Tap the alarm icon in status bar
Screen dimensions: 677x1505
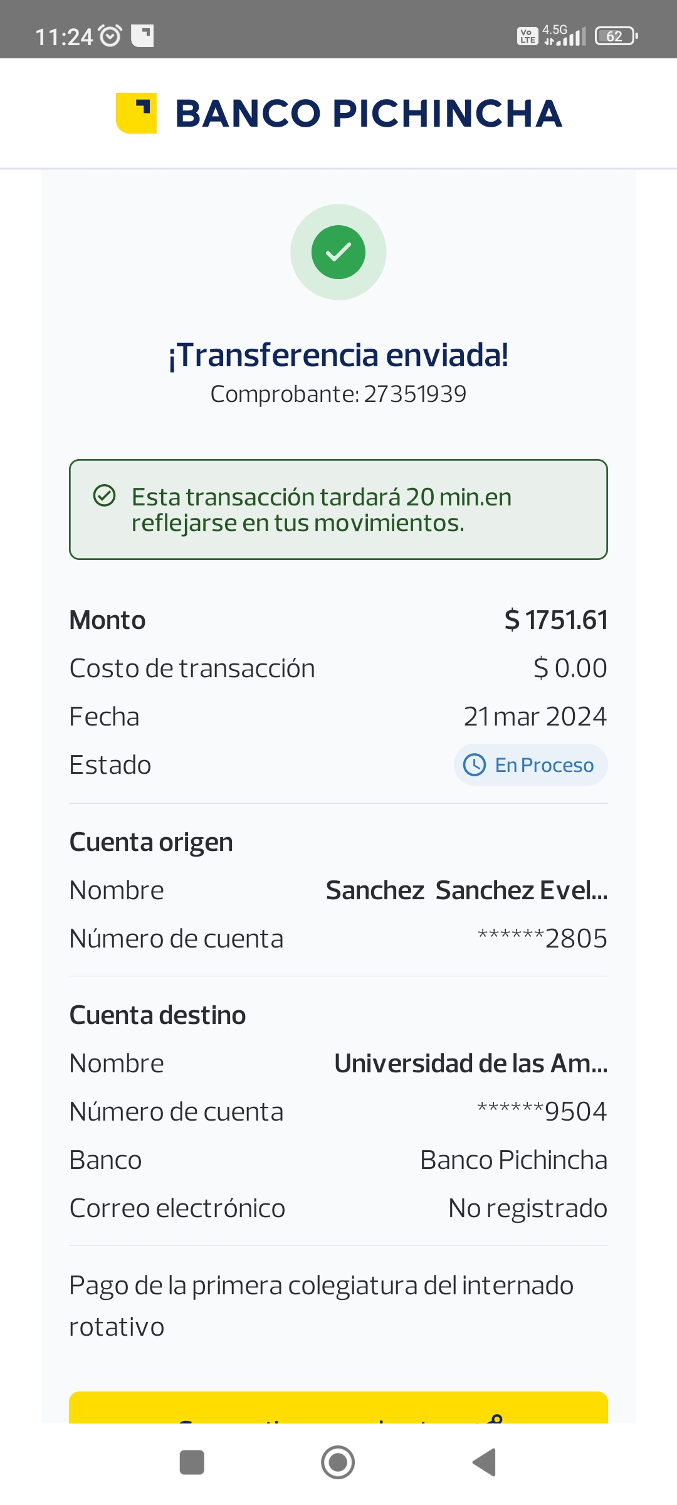point(111,36)
